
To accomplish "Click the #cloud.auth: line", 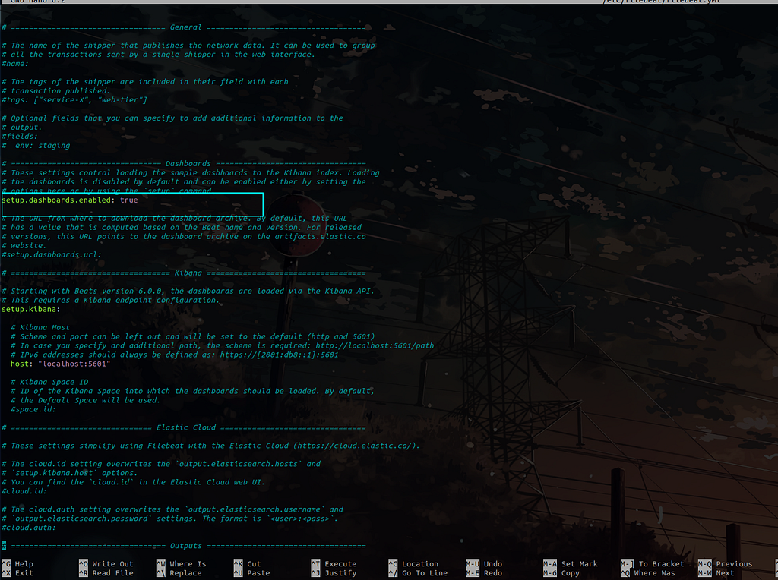I will point(29,528).
